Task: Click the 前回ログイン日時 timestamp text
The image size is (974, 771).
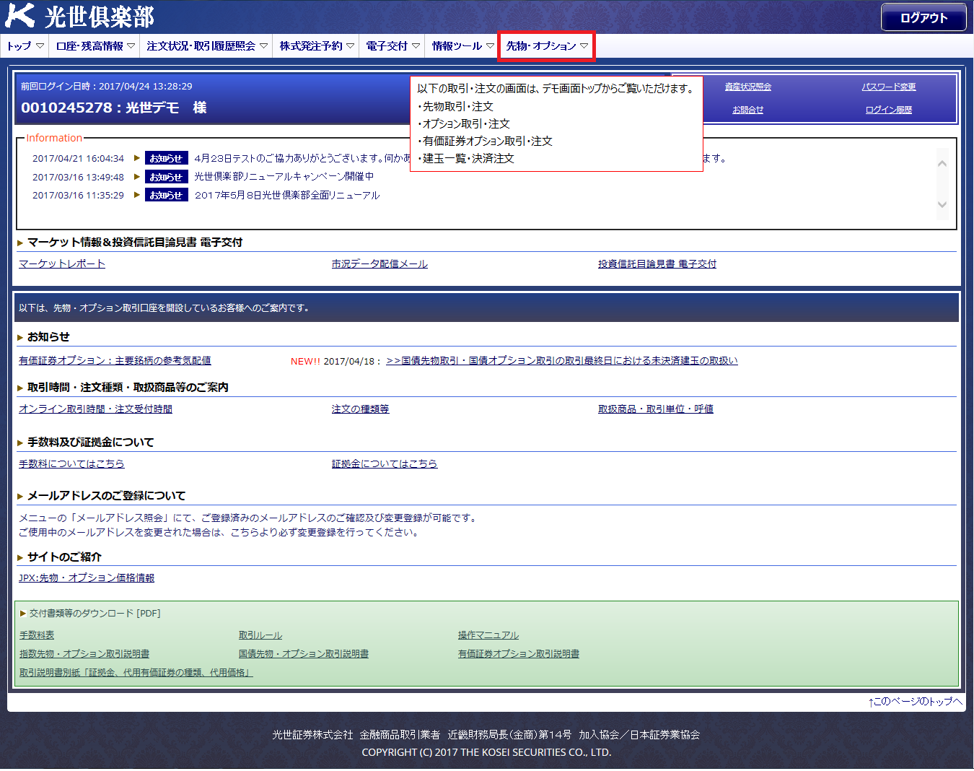Action: point(107,86)
